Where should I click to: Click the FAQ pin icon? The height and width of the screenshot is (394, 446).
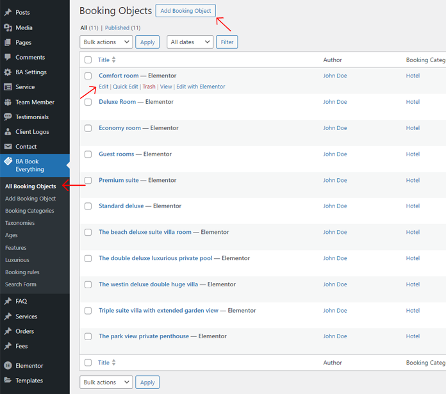pos(8,301)
